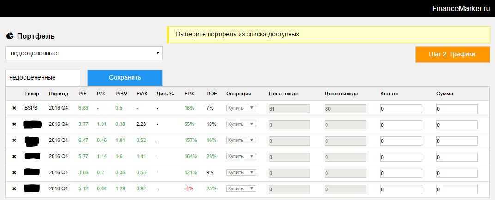Click the Портфель pie chart icon
The height and width of the screenshot is (200, 495).
[x=10, y=36]
